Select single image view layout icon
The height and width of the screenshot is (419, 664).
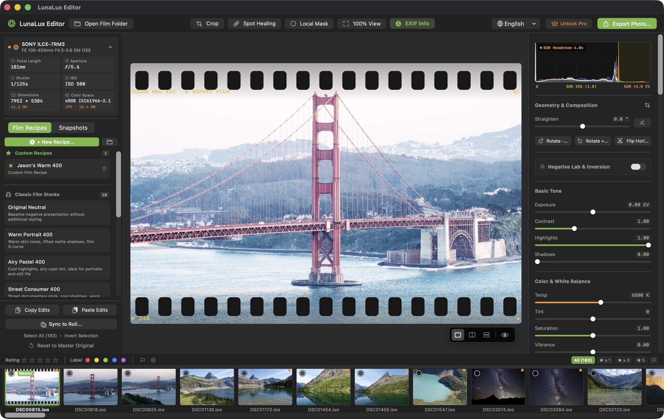(458, 335)
